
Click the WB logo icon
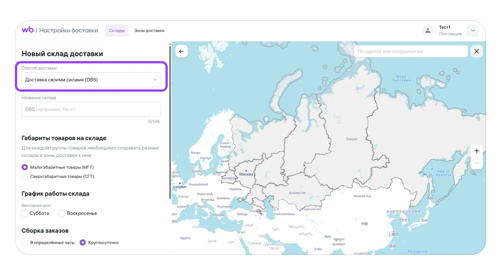[x=28, y=30]
